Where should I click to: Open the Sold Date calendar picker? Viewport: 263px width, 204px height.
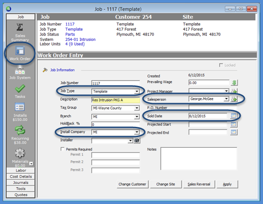[234, 116]
